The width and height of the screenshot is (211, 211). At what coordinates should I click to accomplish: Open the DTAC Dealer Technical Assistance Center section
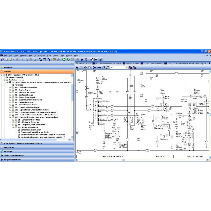click(37, 143)
